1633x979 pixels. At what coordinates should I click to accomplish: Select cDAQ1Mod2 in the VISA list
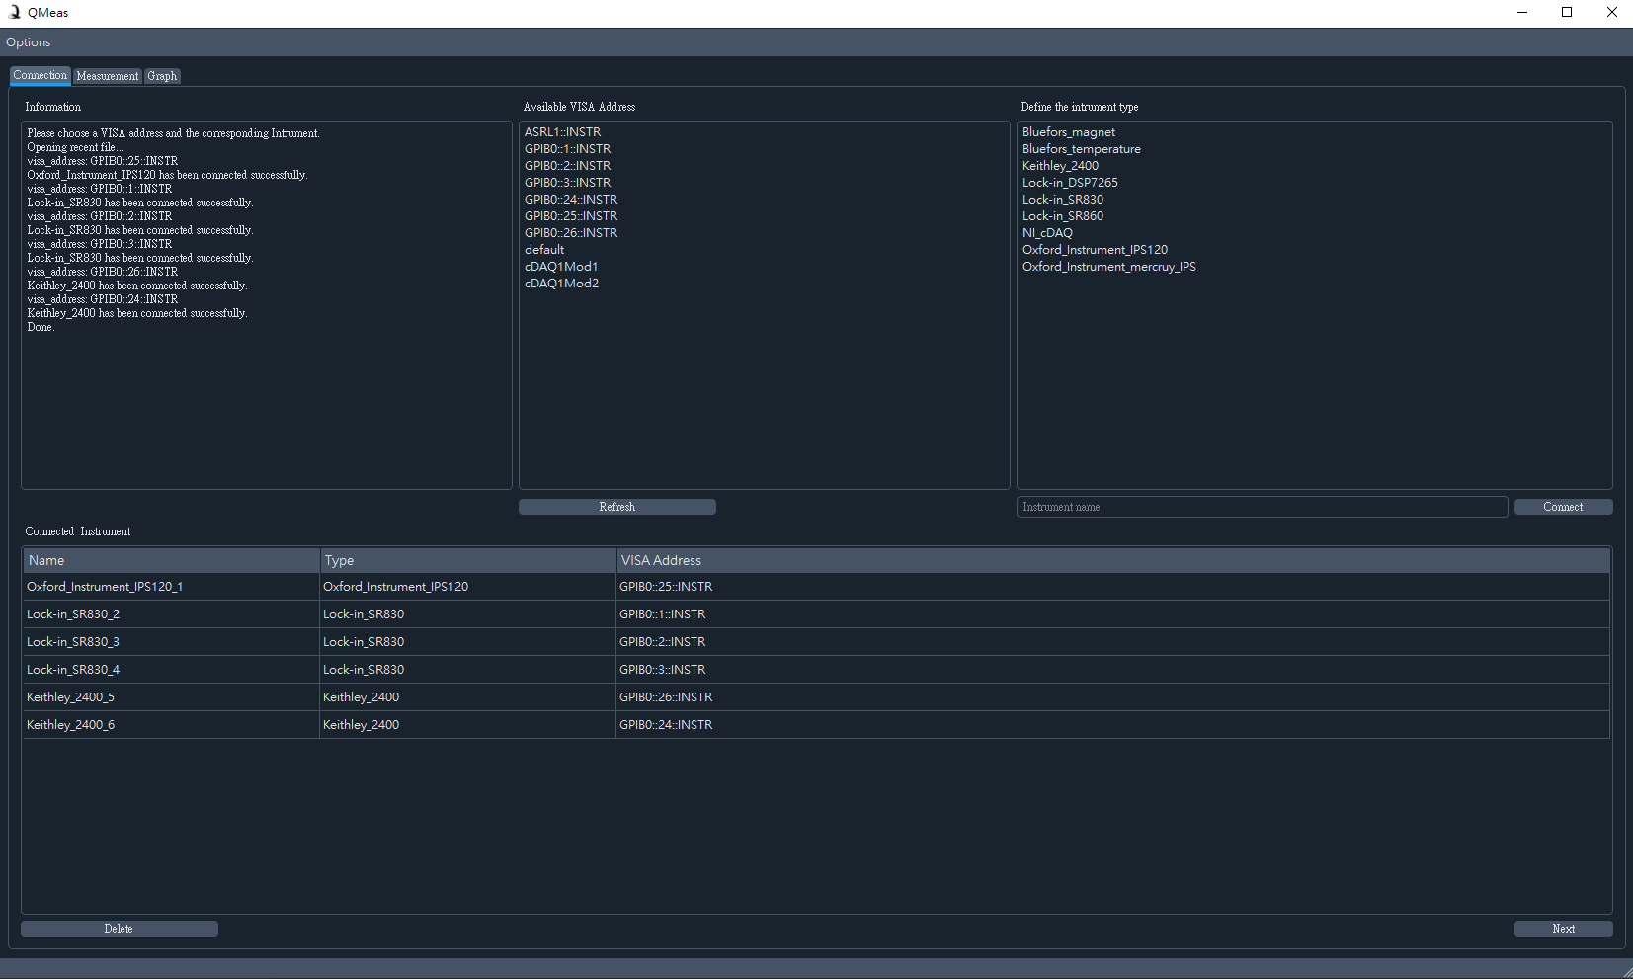pyautogui.click(x=764, y=284)
